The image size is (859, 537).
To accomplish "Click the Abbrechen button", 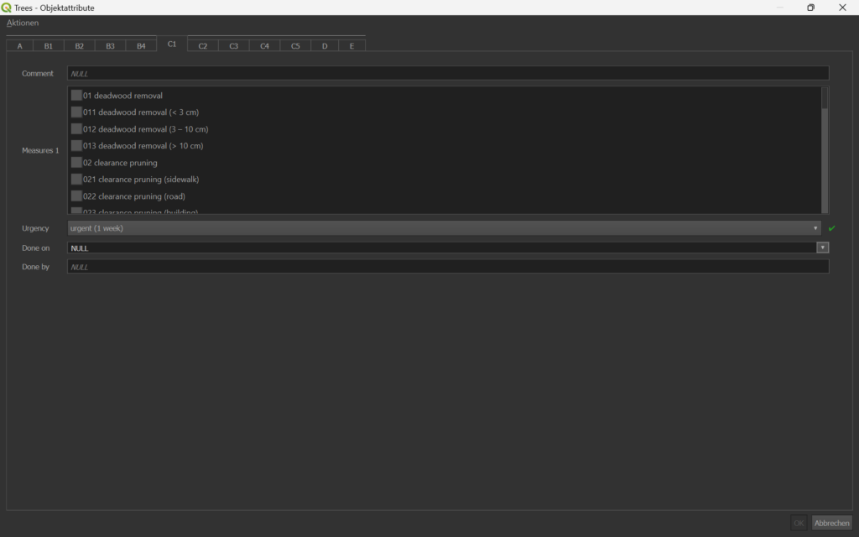I will click(x=831, y=523).
